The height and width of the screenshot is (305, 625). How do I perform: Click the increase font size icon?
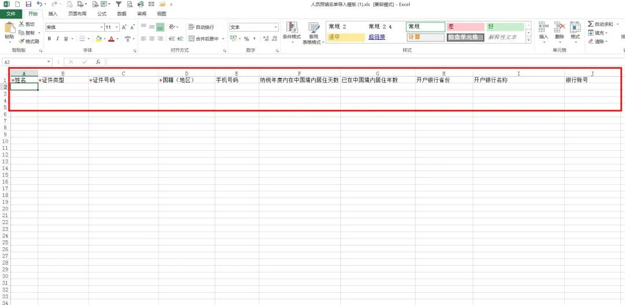pos(124,27)
